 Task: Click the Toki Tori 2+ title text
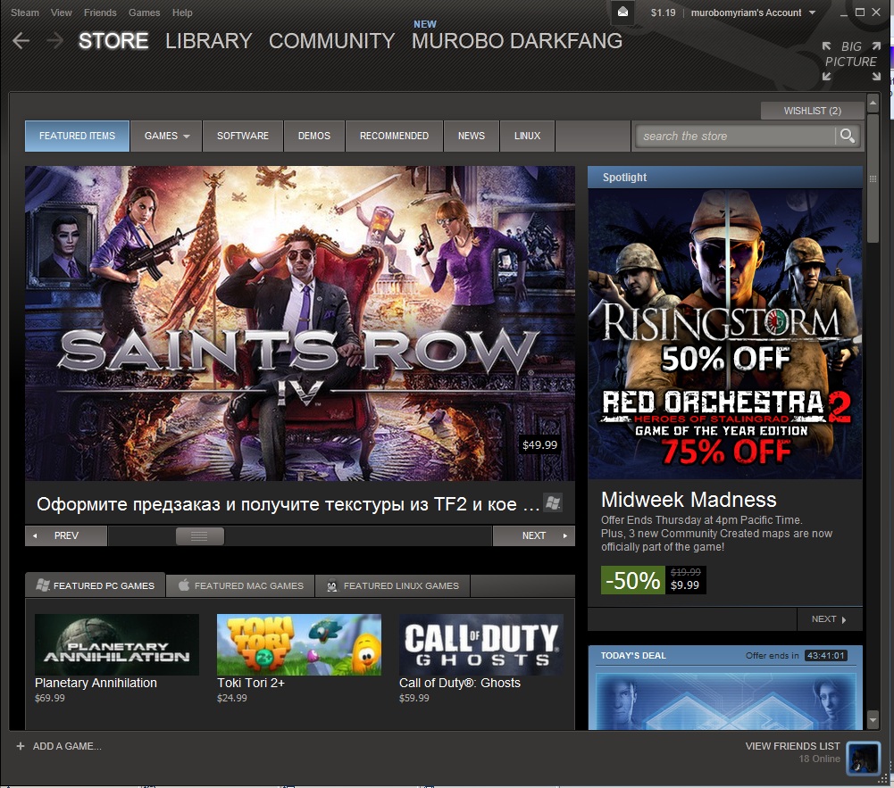[251, 683]
